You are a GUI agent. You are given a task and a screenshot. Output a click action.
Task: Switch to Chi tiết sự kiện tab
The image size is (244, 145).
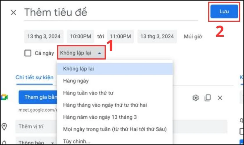click(34, 77)
